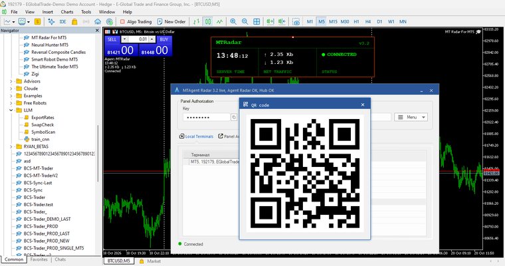
Task: Expand the Advisors folder in Navigator
Action: point(11,81)
